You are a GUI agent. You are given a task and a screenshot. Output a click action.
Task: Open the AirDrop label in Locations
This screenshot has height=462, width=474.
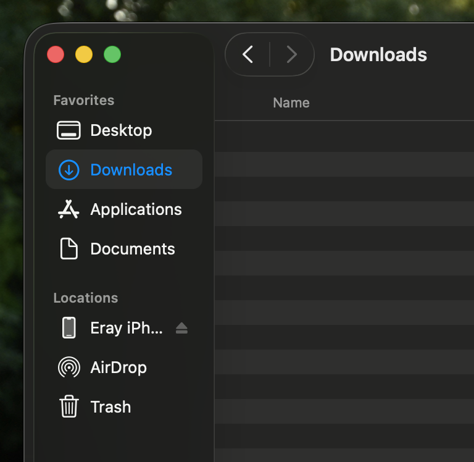[x=118, y=367]
